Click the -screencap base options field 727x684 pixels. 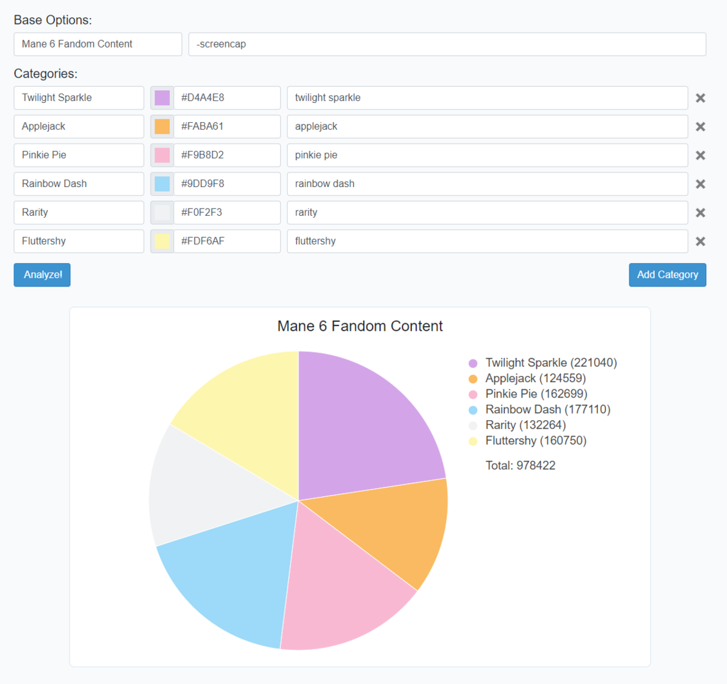446,44
